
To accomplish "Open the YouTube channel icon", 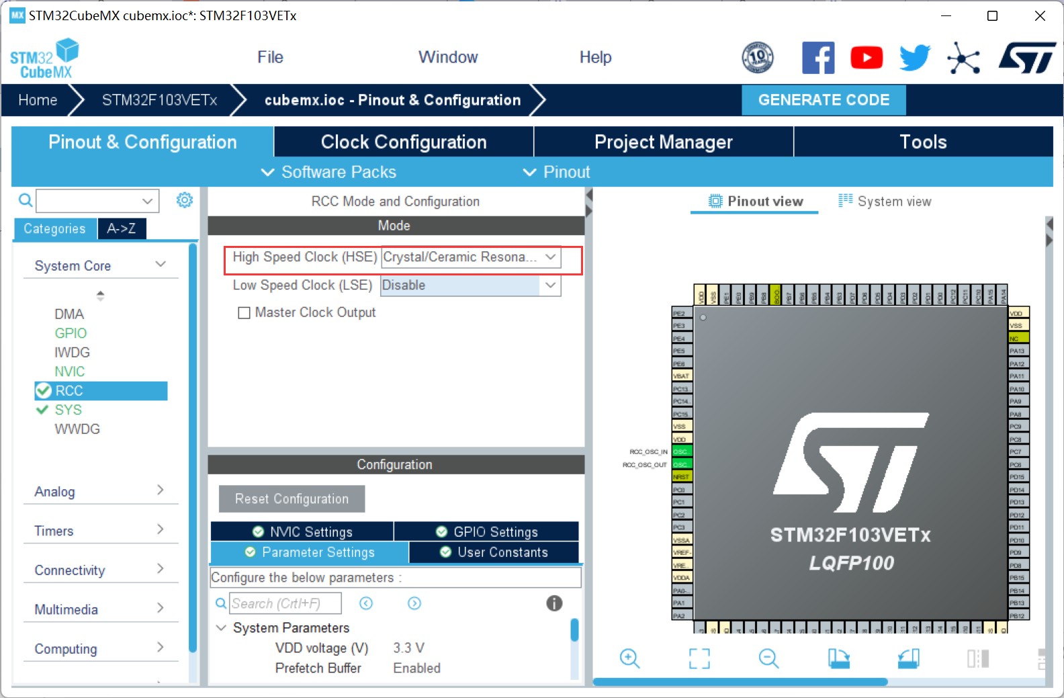I will (867, 58).
